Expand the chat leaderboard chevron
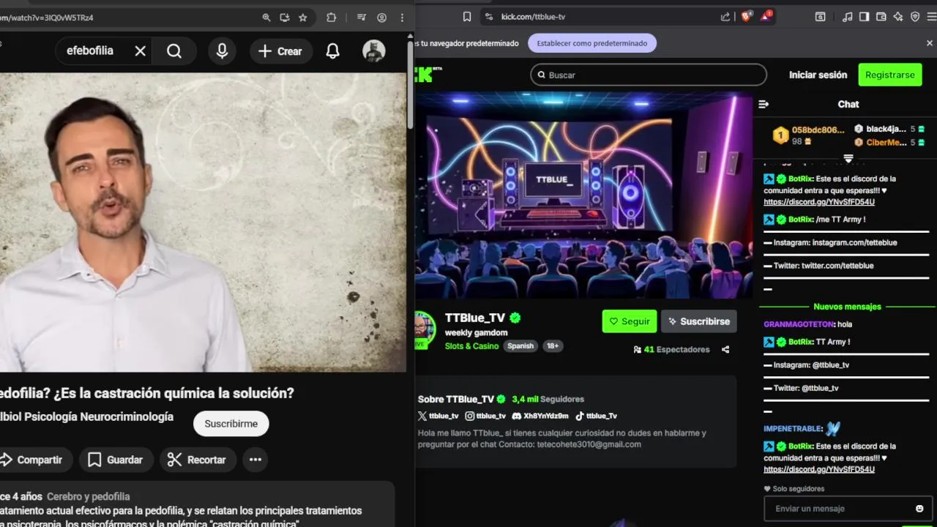 [848, 159]
